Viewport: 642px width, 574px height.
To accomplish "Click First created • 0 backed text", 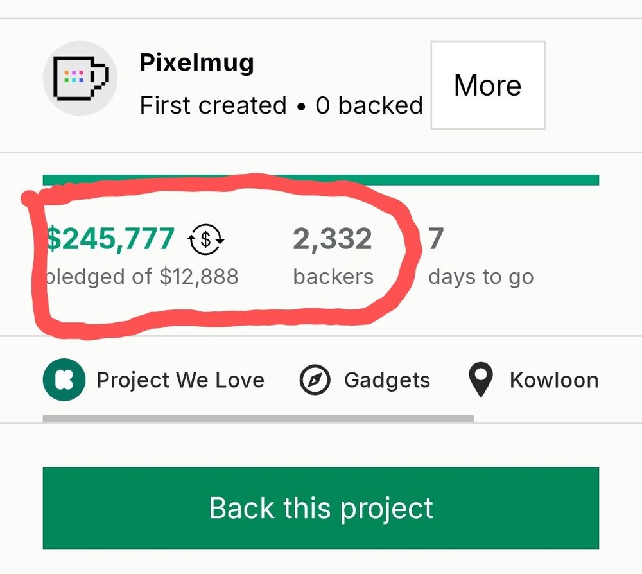I will pyautogui.click(x=281, y=106).
